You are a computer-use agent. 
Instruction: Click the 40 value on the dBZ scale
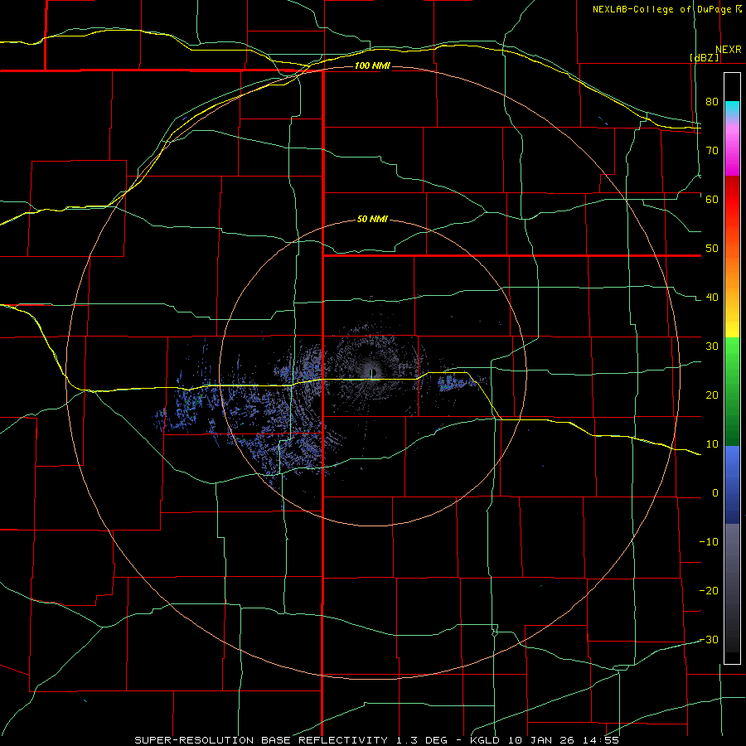tap(712, 298)
